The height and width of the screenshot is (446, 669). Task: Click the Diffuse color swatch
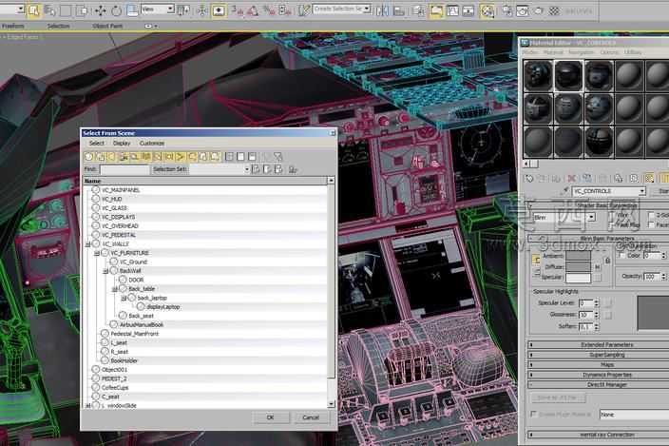tap(578, 267)
